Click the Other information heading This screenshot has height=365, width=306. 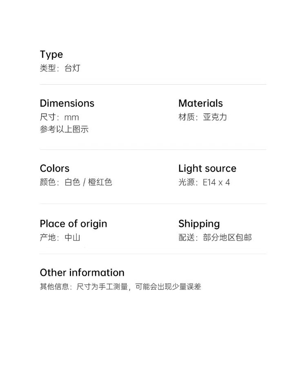tap(82, 273)
